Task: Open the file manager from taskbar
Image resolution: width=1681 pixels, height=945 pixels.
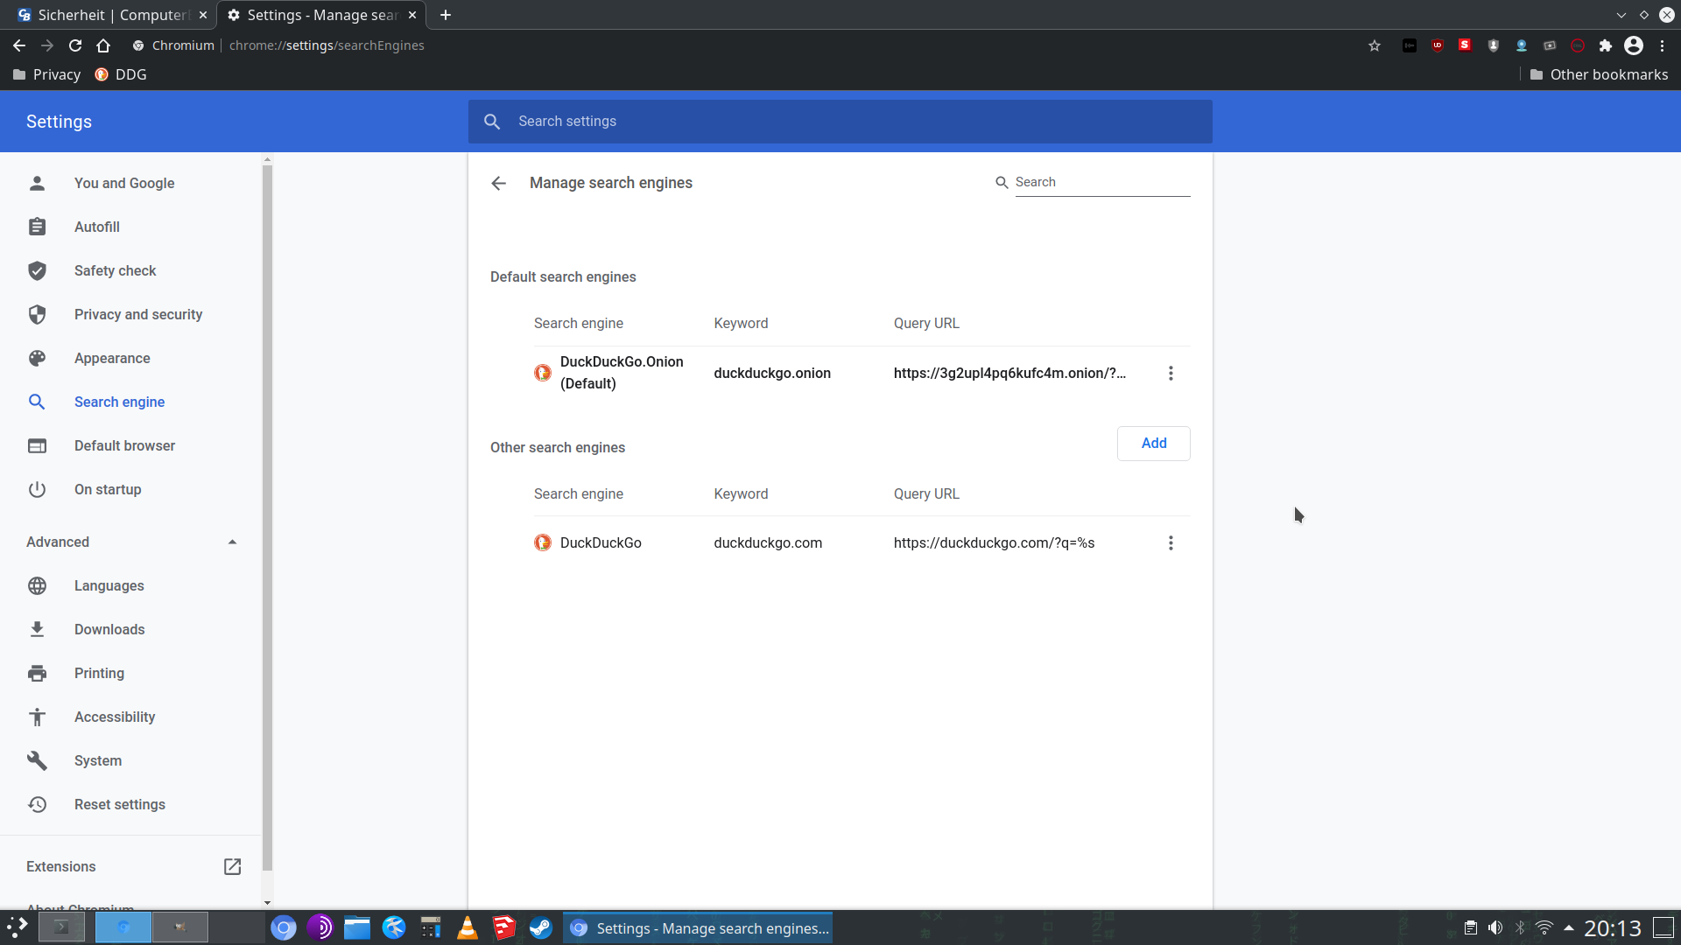Action: click(x=357, y=927)
